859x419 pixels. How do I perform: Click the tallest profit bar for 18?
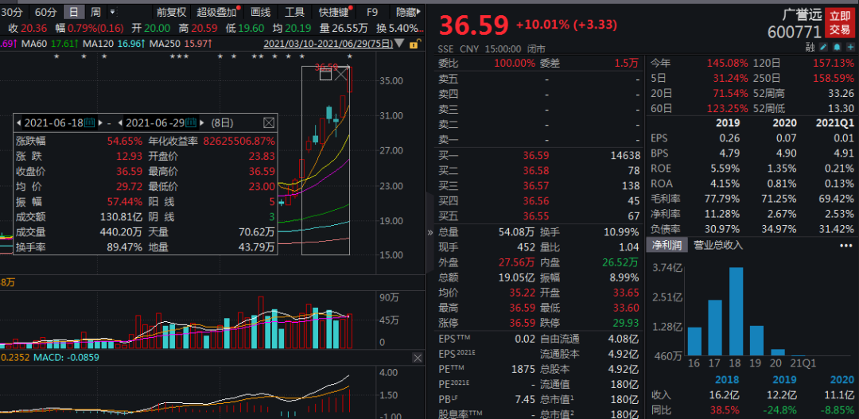tap(737, 312)
